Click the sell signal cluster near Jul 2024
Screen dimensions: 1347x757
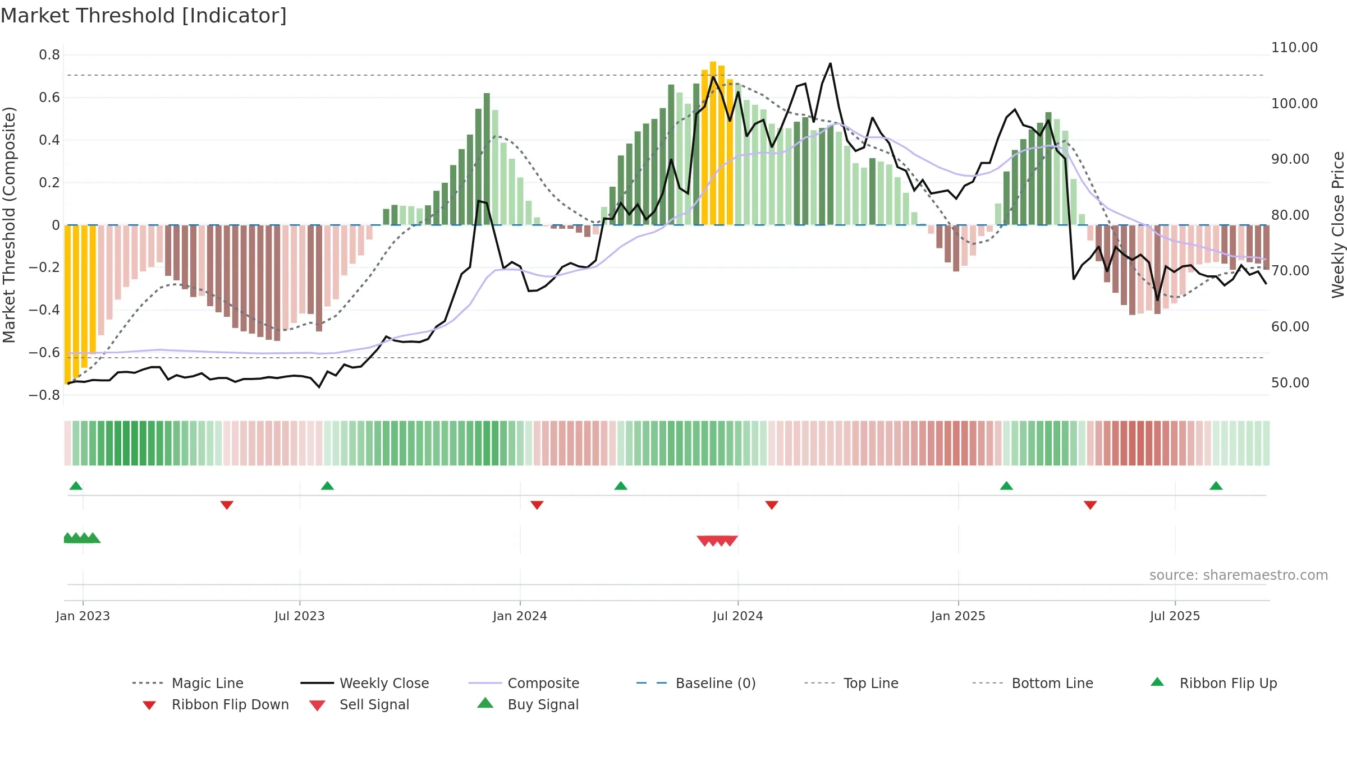point(717,541)
